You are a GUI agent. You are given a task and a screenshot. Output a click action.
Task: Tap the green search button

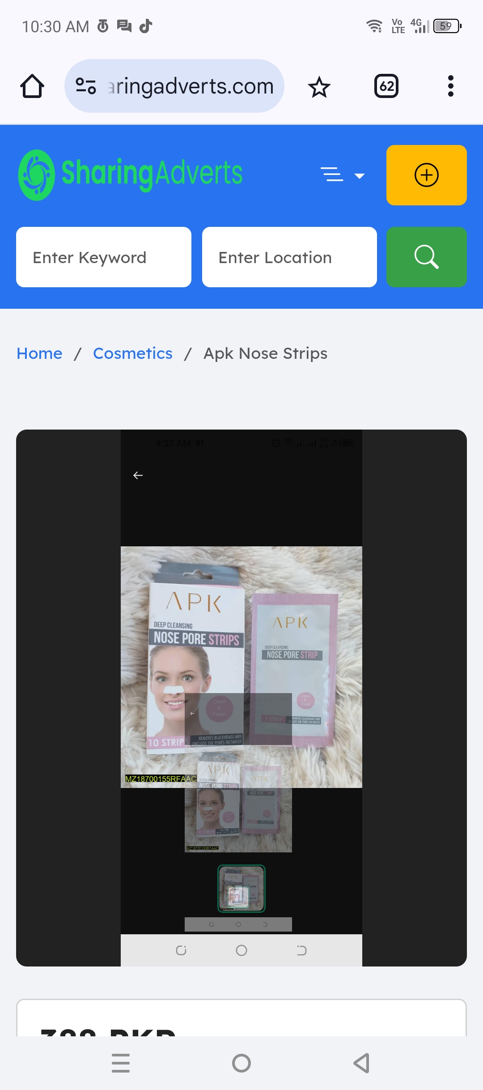coord(427,257)
